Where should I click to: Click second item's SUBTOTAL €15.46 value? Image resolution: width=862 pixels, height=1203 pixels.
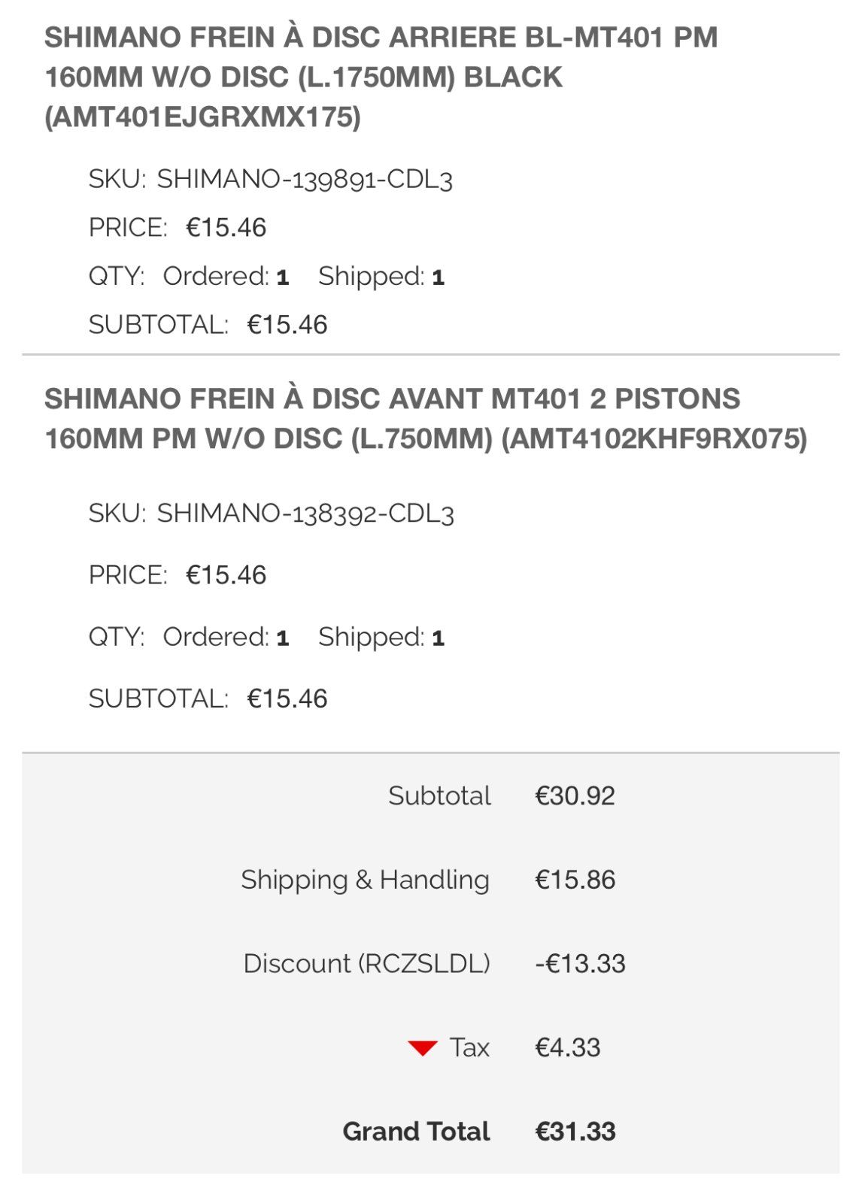coord(287,698)
